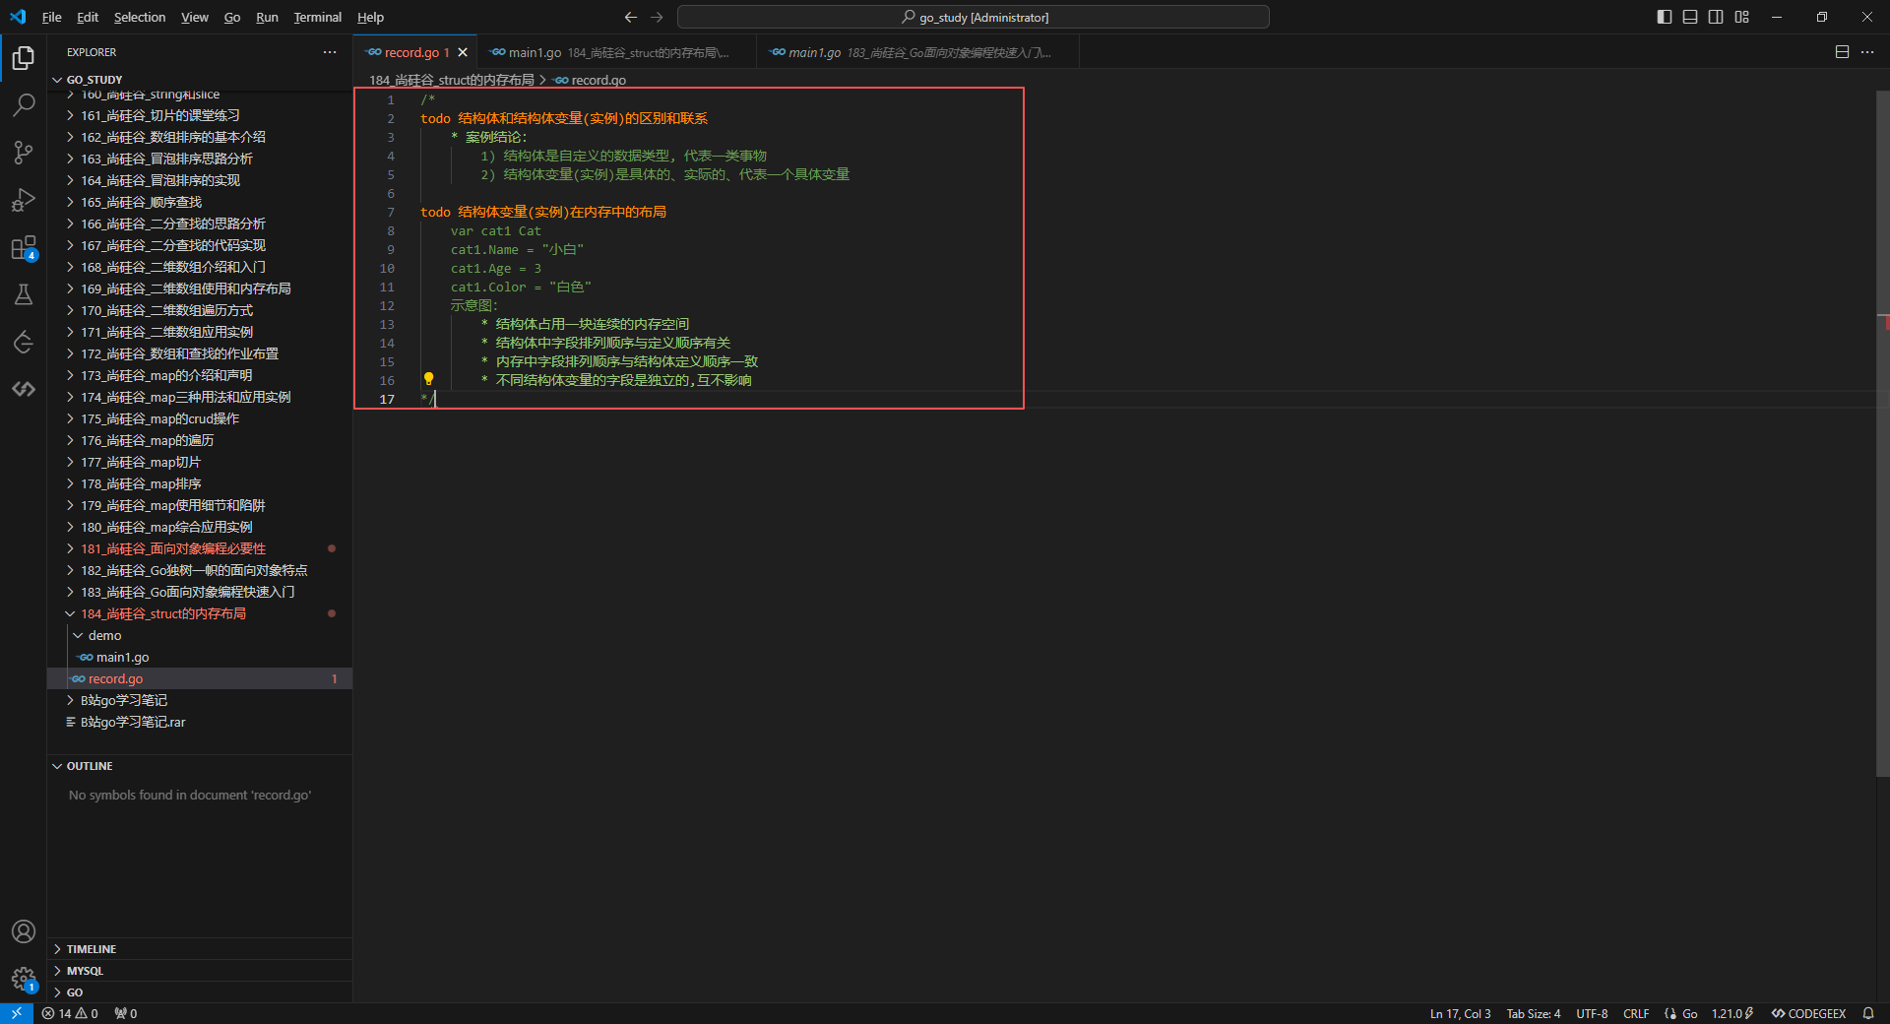The width and height of the screenshot is (1890, 1024).
Task: Open the Selection menu
Action: (x=140, y=17)
